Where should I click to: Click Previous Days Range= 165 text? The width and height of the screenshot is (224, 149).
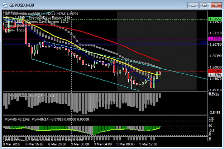pos(50,18)
